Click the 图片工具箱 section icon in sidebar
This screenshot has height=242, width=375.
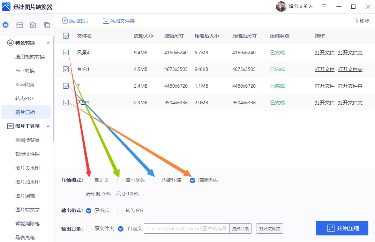10,126
